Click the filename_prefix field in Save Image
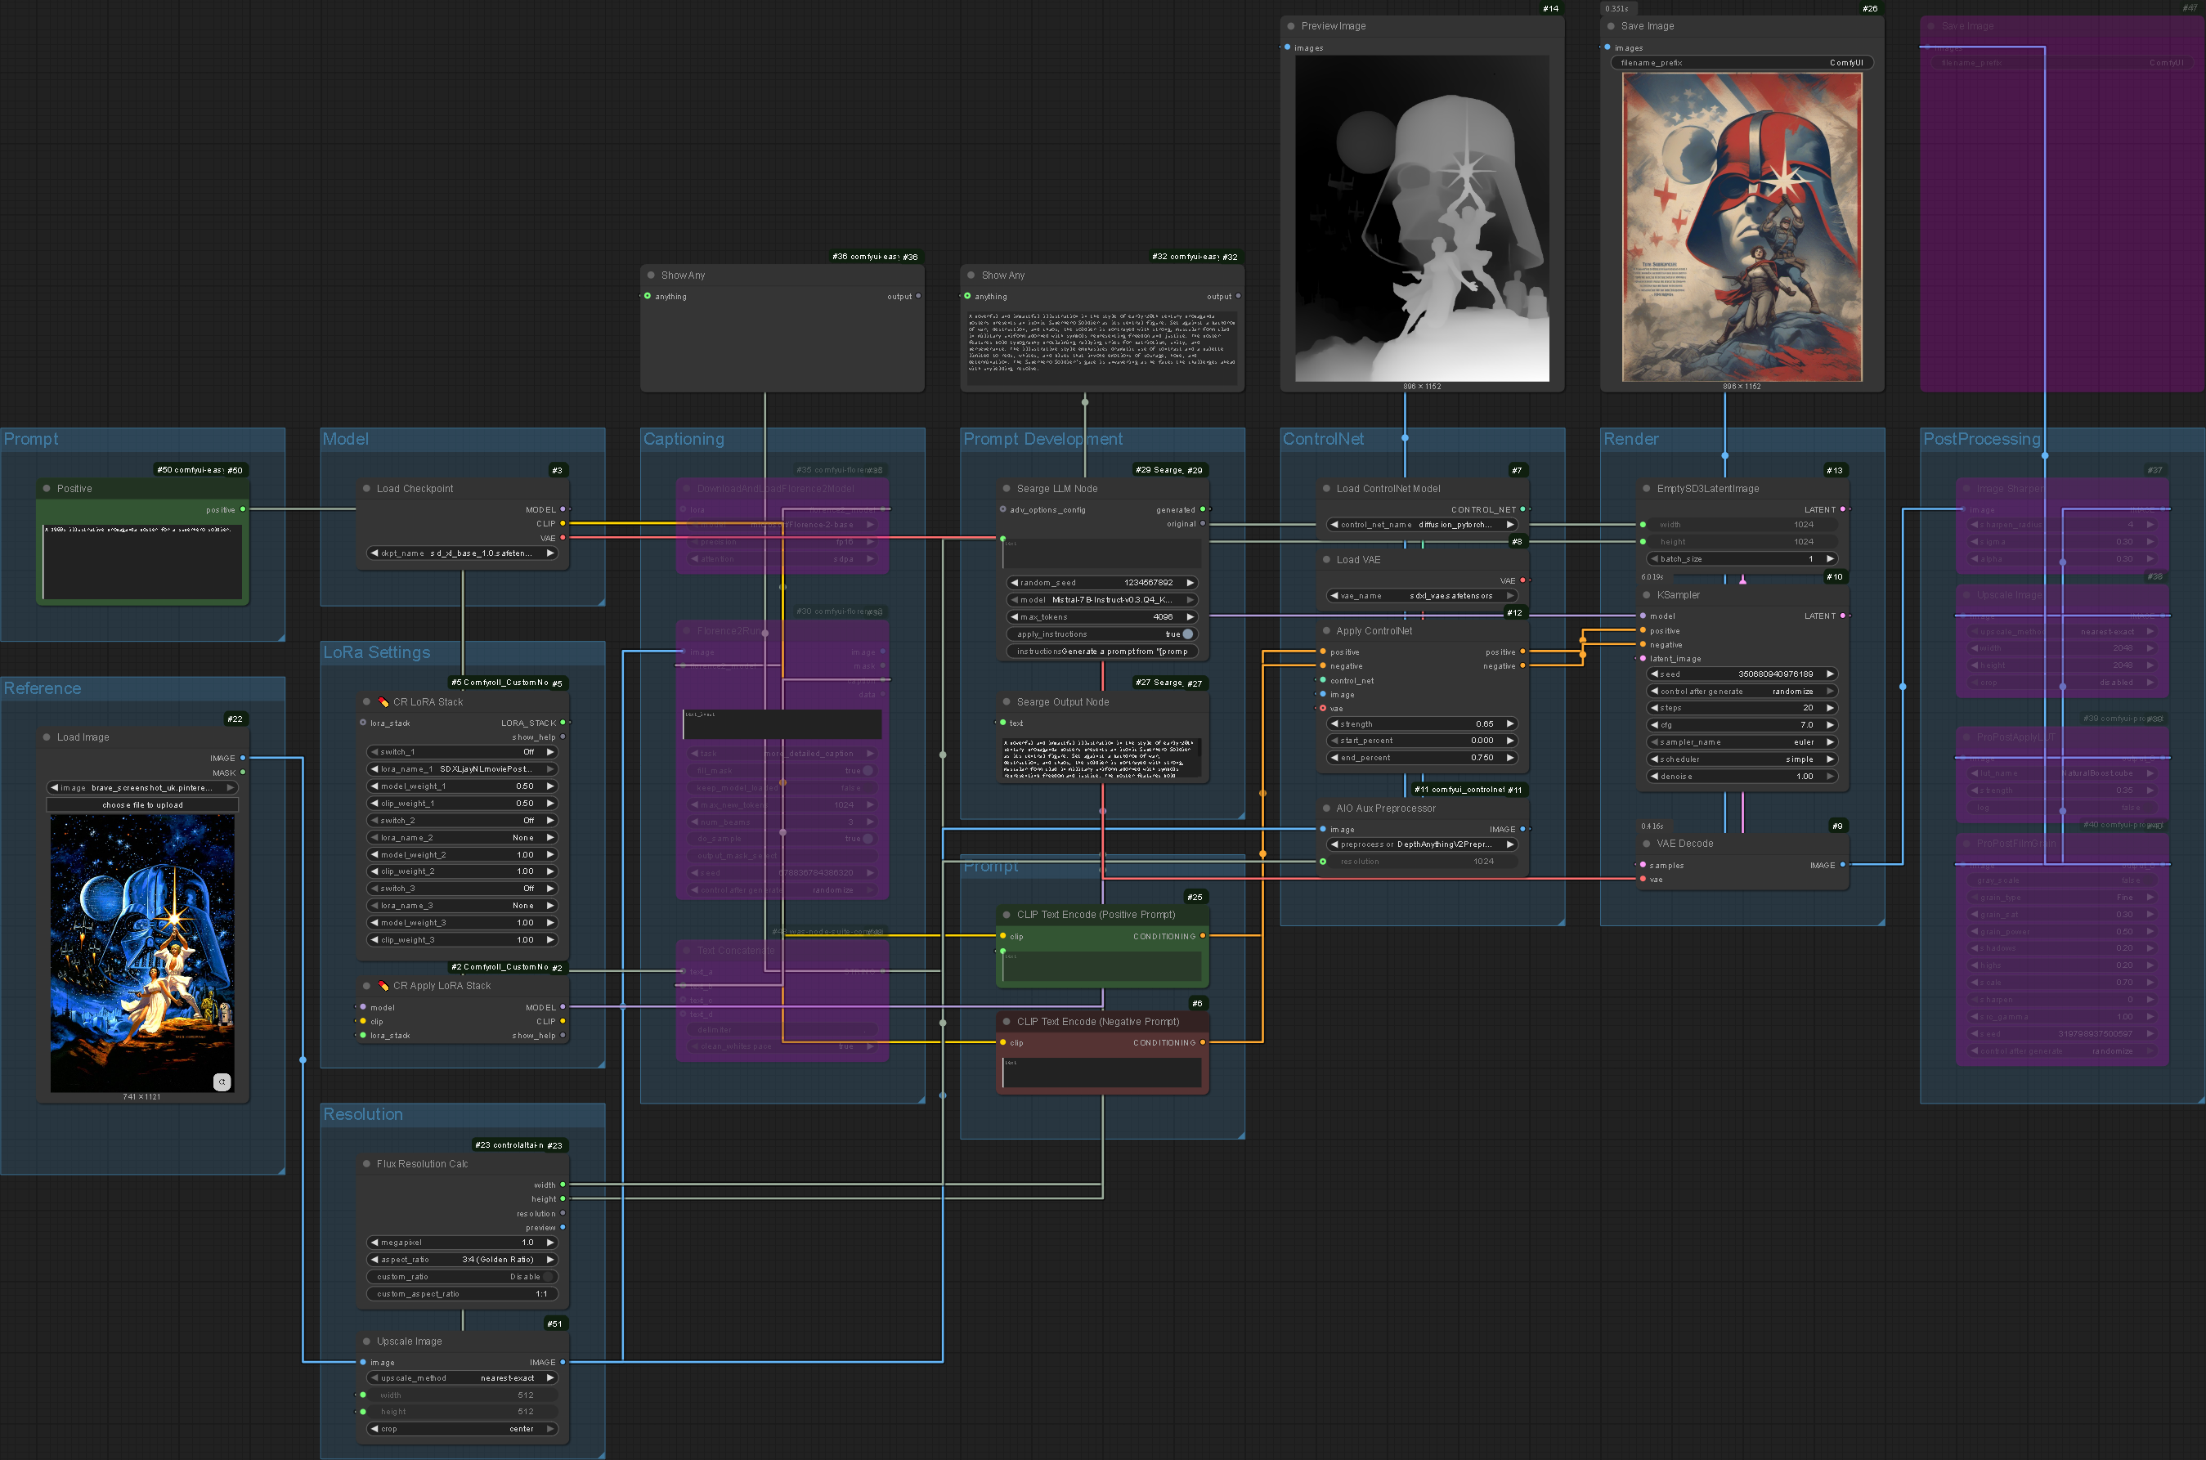 1742,62
